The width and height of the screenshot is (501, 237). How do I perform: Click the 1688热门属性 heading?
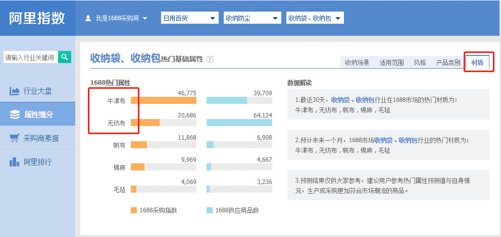[x=110, y=83]
